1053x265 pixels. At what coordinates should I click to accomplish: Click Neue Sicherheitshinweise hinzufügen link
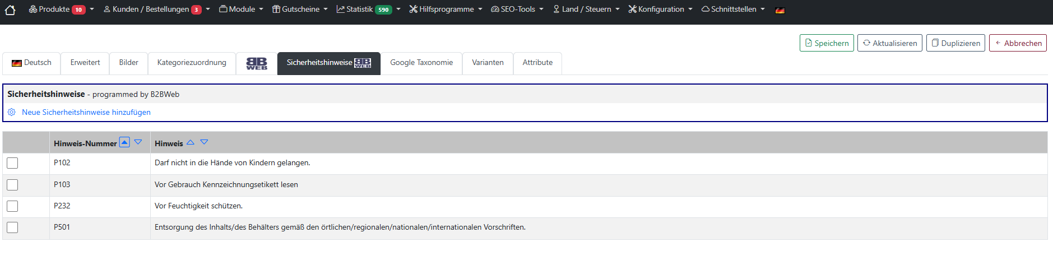coord(86,112)
